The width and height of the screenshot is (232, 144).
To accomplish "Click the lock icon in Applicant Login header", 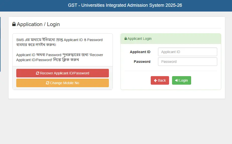I will tap(126, 39).
